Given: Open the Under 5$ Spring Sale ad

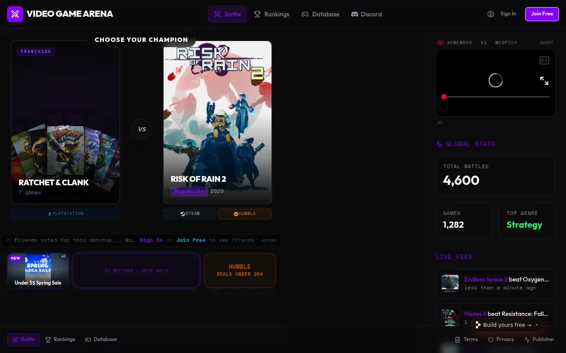Looking at the screenshot, I should click(x=38, y=270).
